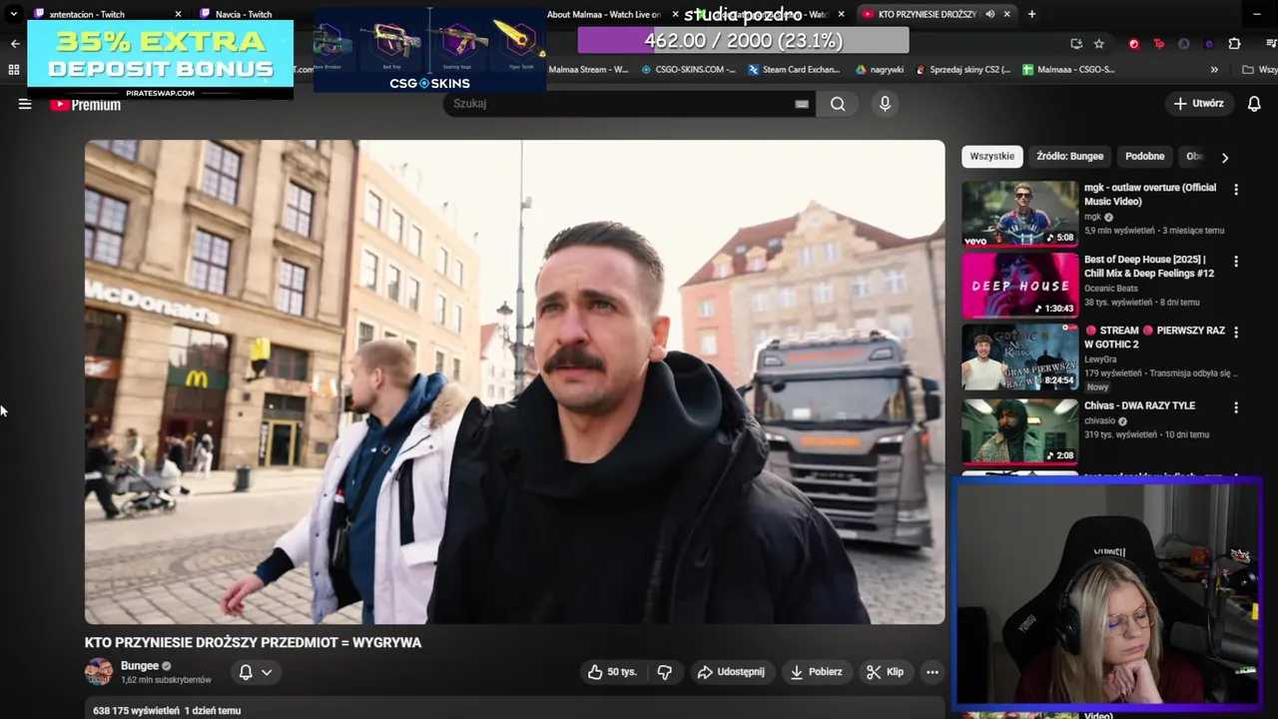1278x719 pixels.
Task: Open the YouTube guide hamburger menu
Action: (x=25, y=104)
